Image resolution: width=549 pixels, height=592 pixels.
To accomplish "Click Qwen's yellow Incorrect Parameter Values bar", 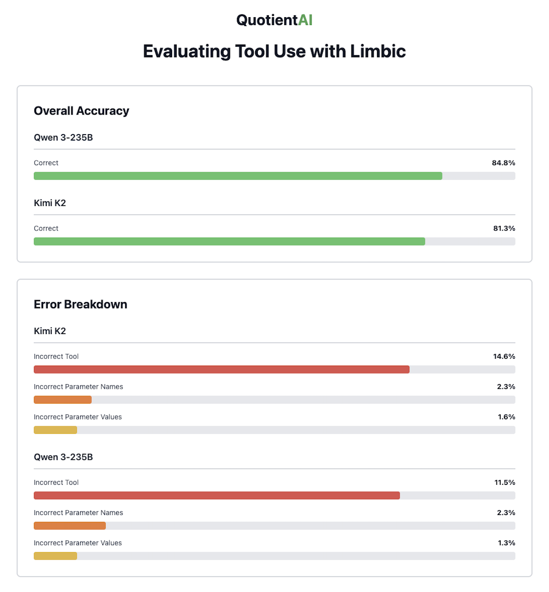I will pyautogui.click(x=55, y=556).
